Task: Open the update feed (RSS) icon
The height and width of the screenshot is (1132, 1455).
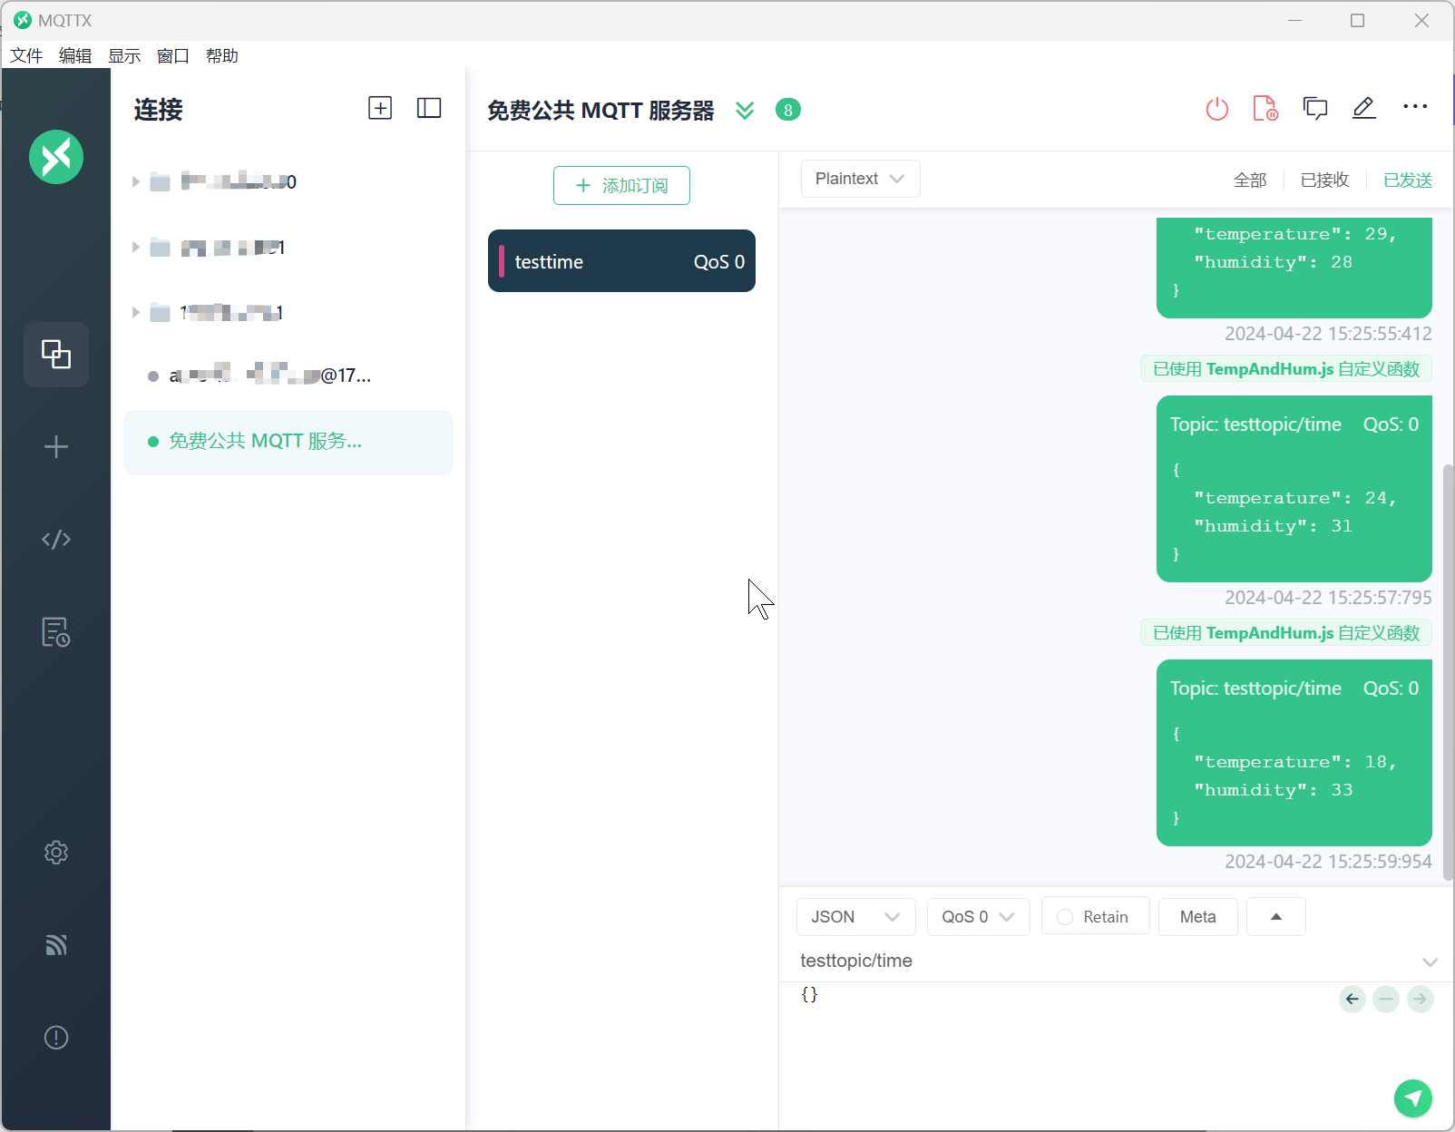Action: tap(56, 945)
